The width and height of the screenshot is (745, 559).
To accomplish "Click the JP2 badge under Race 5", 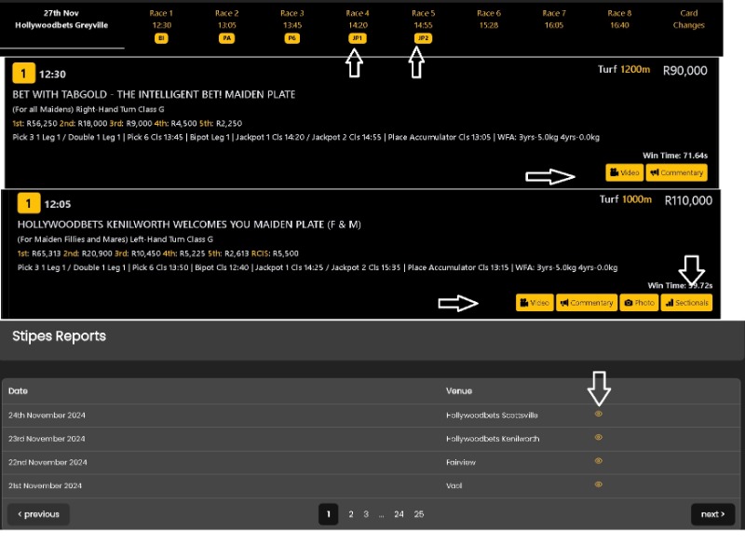I will (x=423, y=38).
